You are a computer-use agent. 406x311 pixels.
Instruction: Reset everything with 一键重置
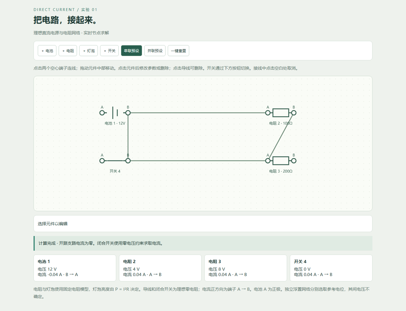178,51
